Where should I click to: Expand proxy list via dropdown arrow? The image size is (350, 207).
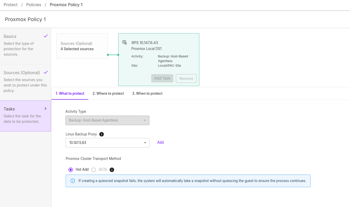[145, 143]
